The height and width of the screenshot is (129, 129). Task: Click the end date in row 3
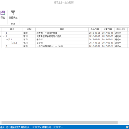click(108, 46)
